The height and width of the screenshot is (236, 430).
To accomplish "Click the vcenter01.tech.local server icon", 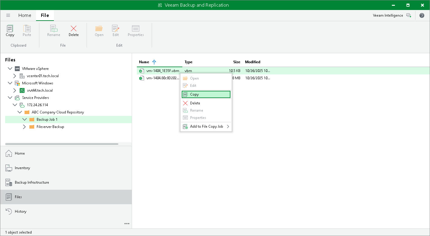I will [22, 76].
